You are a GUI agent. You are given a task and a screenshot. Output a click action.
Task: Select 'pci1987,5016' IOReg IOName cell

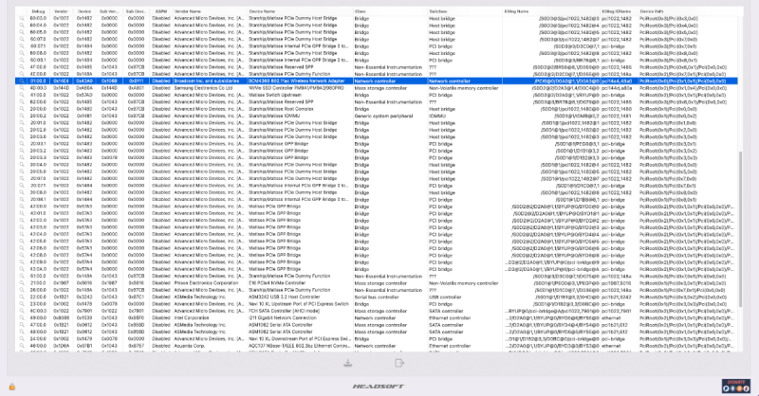tap(616, 283)
